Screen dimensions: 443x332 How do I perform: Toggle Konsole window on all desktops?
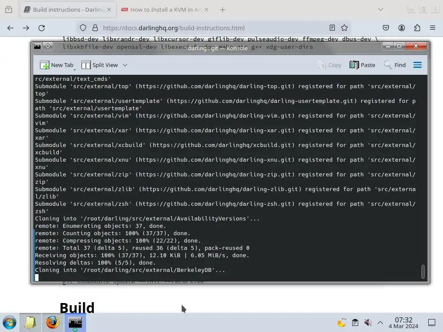(x=48, y=46)
